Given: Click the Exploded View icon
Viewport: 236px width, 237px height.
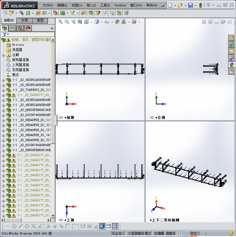Looking at the screenshot, I should click(x=98, y=13).
